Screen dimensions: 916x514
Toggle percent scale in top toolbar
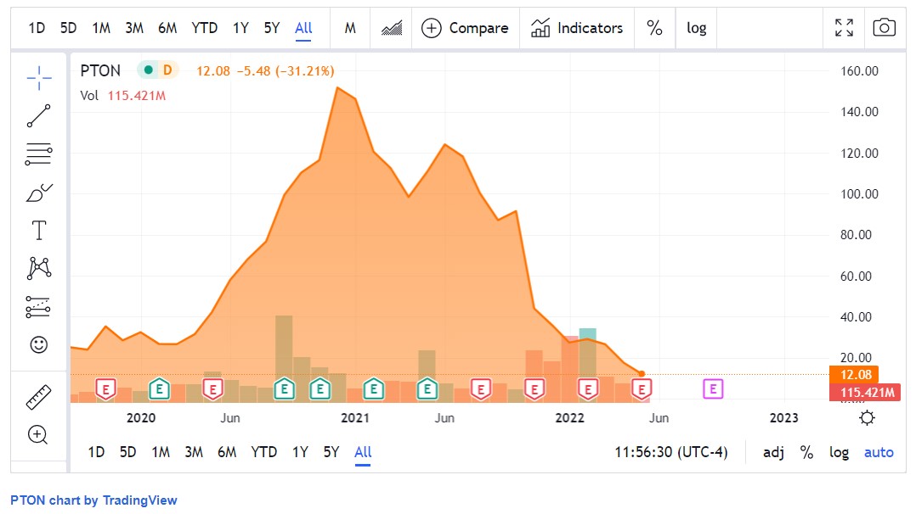(654, 28)
